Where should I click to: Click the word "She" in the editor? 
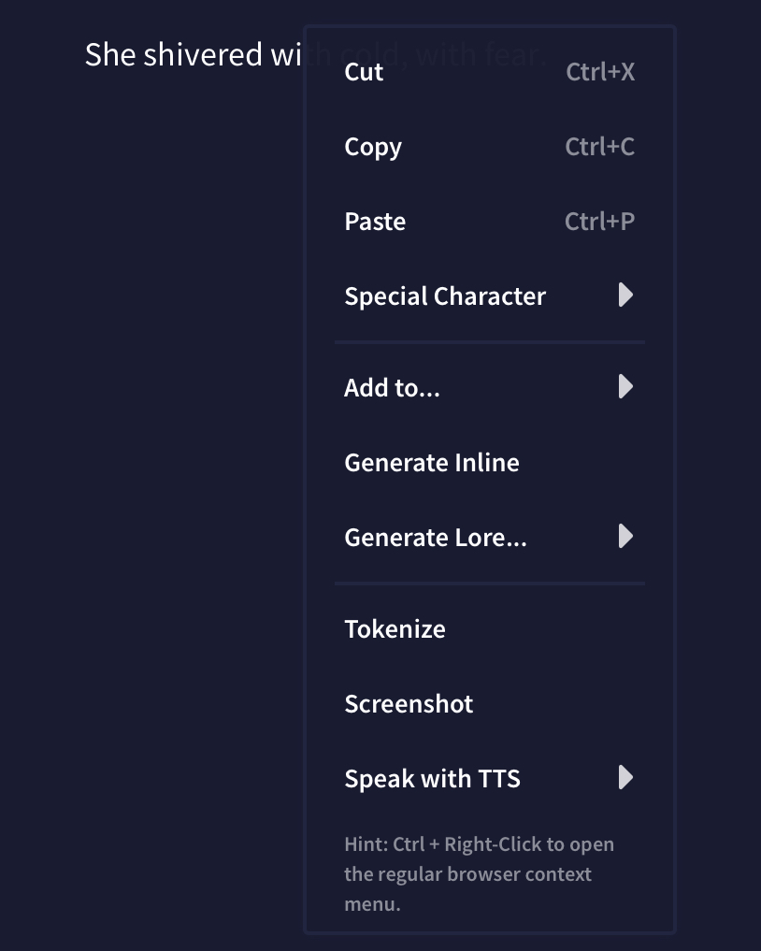tap(110, 55)
